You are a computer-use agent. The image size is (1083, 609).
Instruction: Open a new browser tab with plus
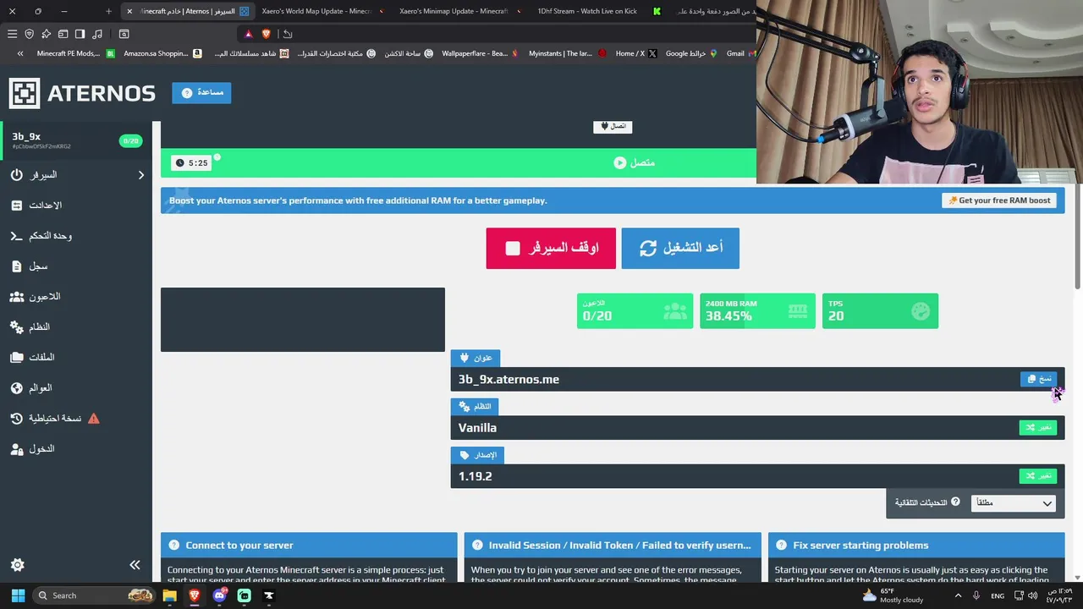click(108, 11)
